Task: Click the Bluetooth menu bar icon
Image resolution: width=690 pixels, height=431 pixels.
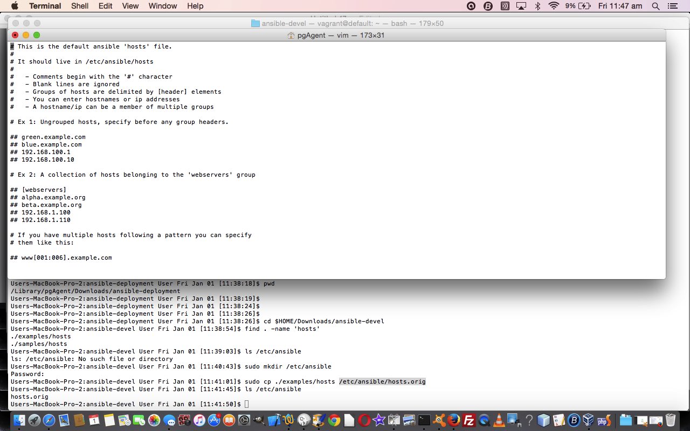Action: (x=537, y=6)
